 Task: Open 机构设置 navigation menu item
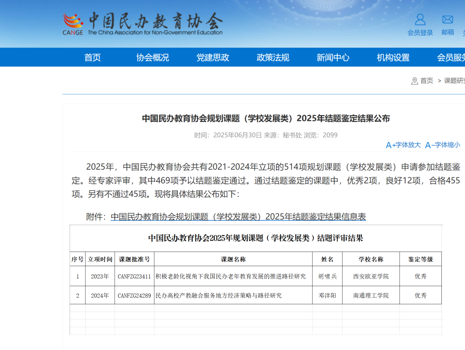(393, 57)
